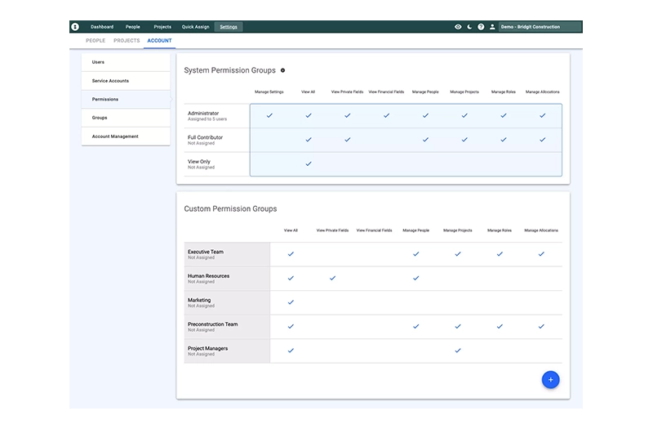Open Users in the sidebar
Screen dimensions: 653x429
(126, 62)
